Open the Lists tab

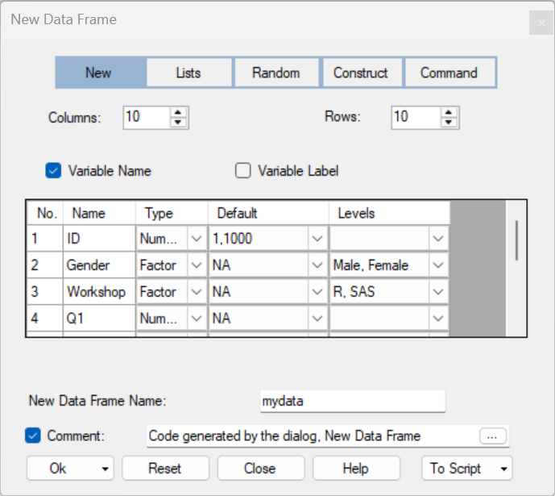coord(188,73)
